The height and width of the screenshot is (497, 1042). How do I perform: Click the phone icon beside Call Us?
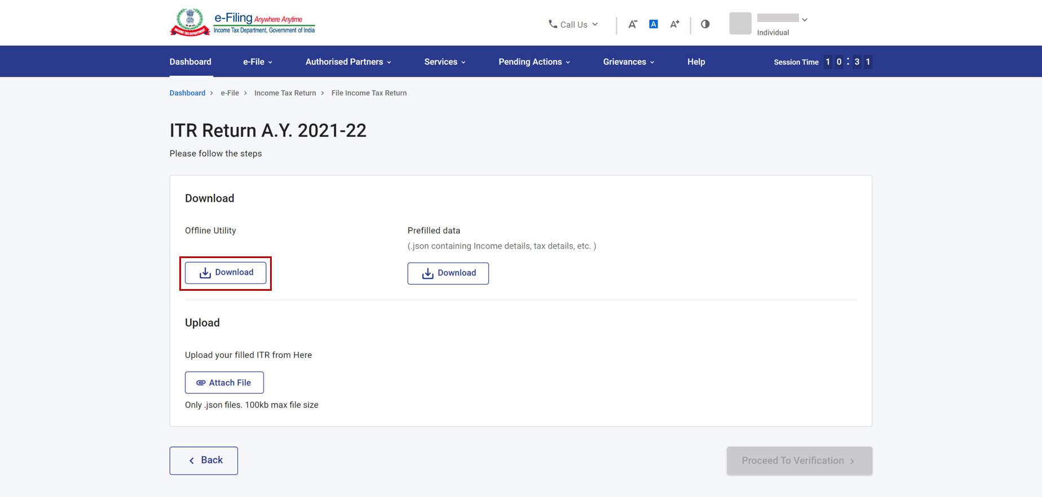click(553, 24)
